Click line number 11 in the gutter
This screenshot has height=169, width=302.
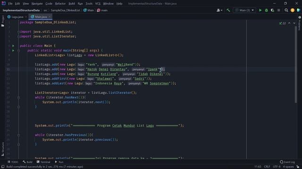coord(8,69)
